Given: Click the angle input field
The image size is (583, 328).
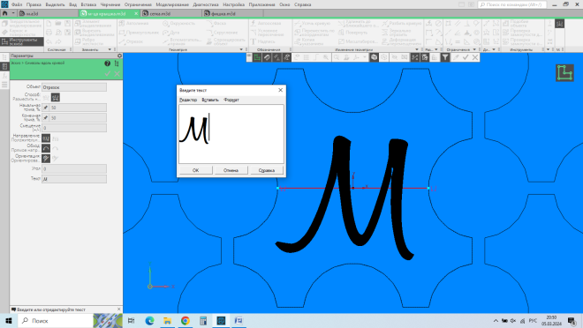Looking at the screenshot, I should click(74, 168).
